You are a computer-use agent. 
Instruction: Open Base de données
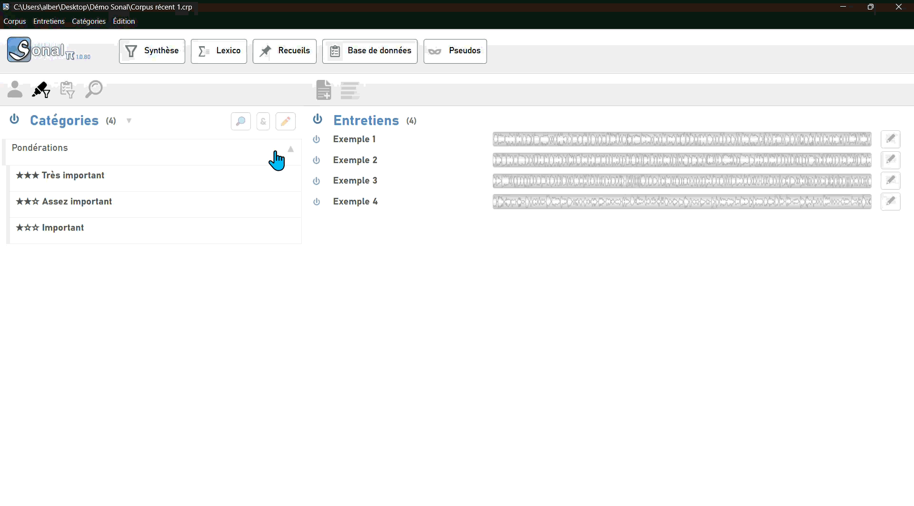pyautogui.click(x=370, y=51)
